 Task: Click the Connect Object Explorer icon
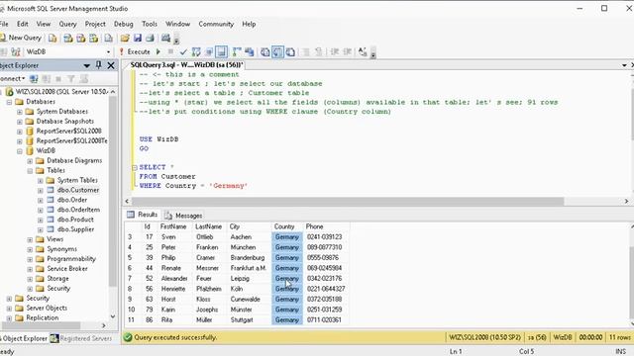pos(34,79)
